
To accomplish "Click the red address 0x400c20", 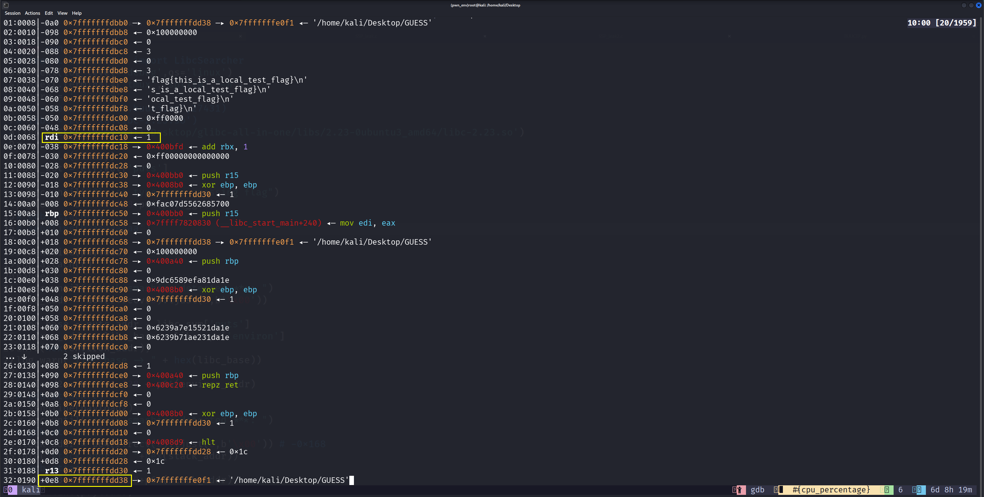I will click(x=165, y=385).
